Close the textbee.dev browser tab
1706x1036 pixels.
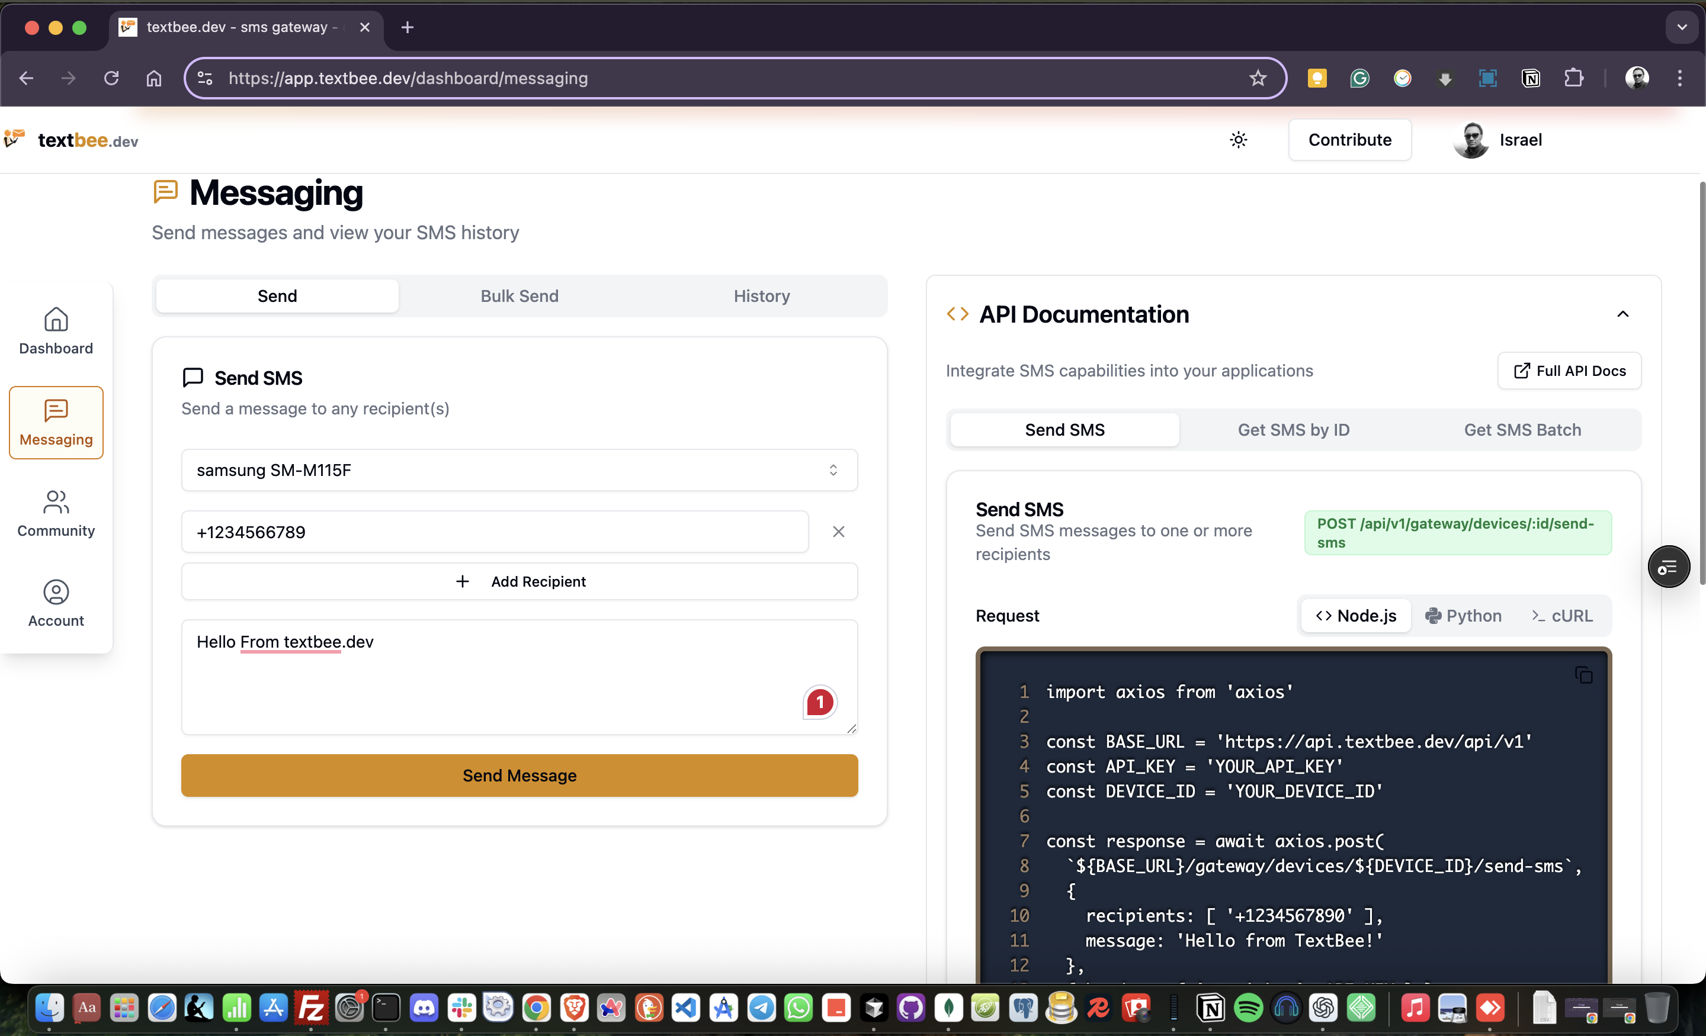365,27
